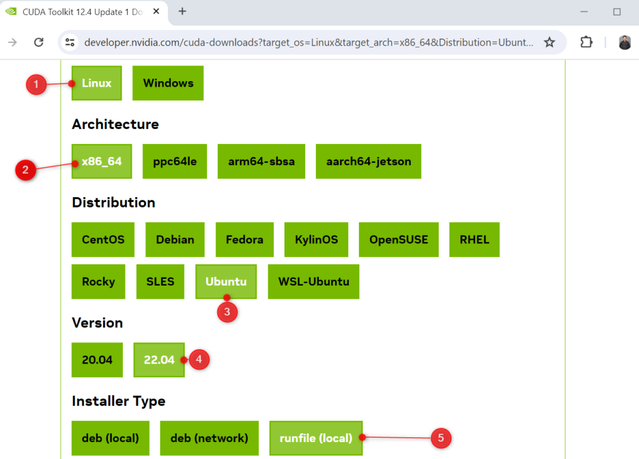Click the address bar URL field
The height and width of the screenshot is (459, 639).
[309, 42]
